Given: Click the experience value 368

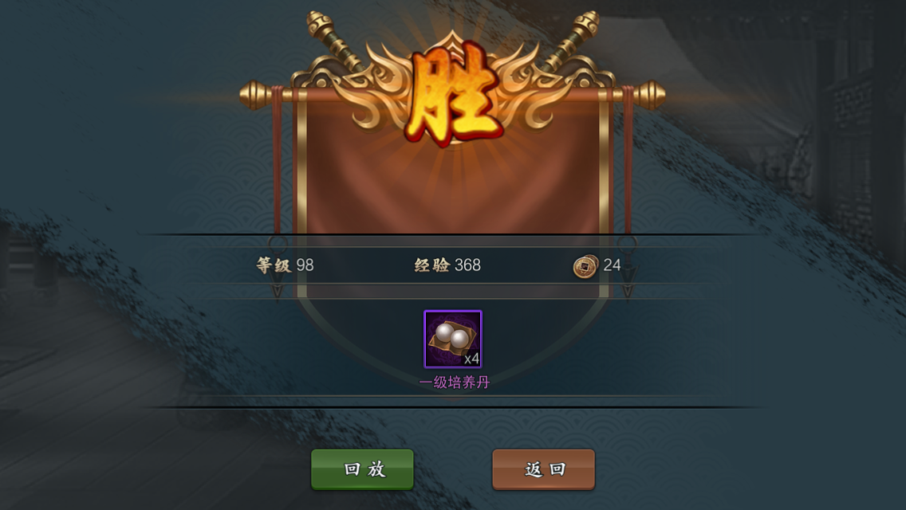Looking at the screenshot, I should click(467, 265).
